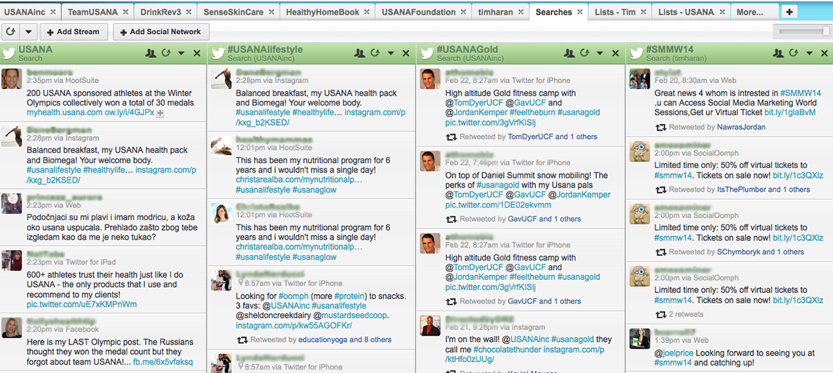Refresh all streams with the toolbar refresh button
The width and height of the screenshot is (833, 373).
pos(11,31)
